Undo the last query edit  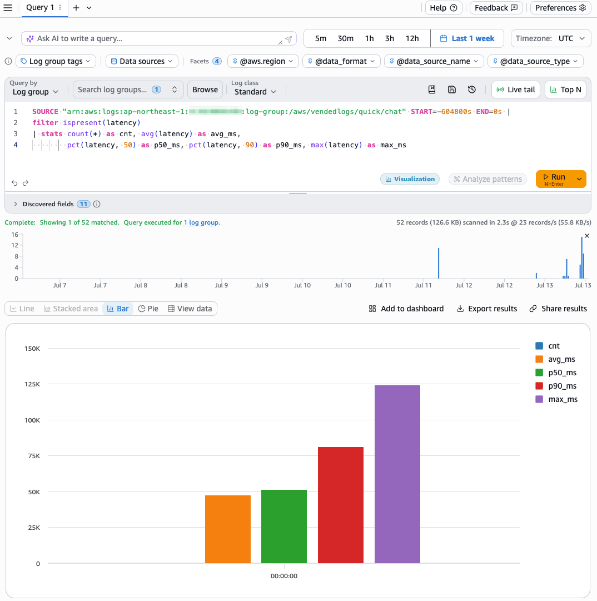pyautogui.click(x=14, y=183)
